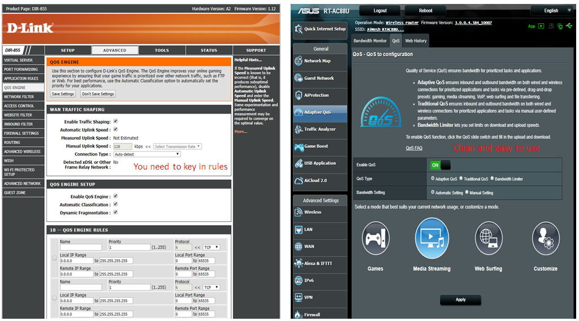Choose the Media Streaming mode icon
The image size is (579, 321).
432,239
